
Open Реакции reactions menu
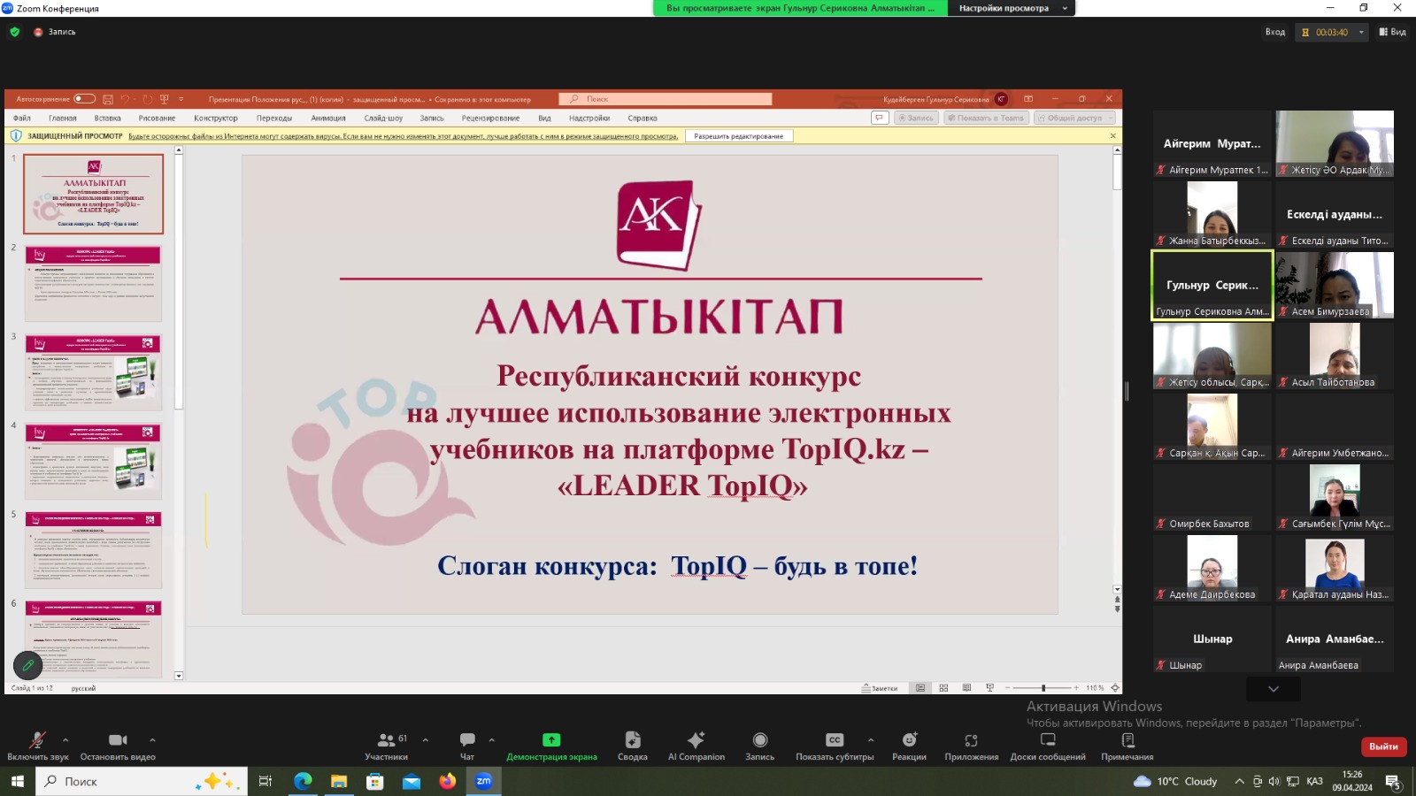pos(909,746)
